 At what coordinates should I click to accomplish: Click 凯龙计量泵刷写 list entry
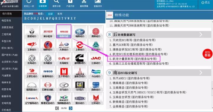[x=134, y=59]
